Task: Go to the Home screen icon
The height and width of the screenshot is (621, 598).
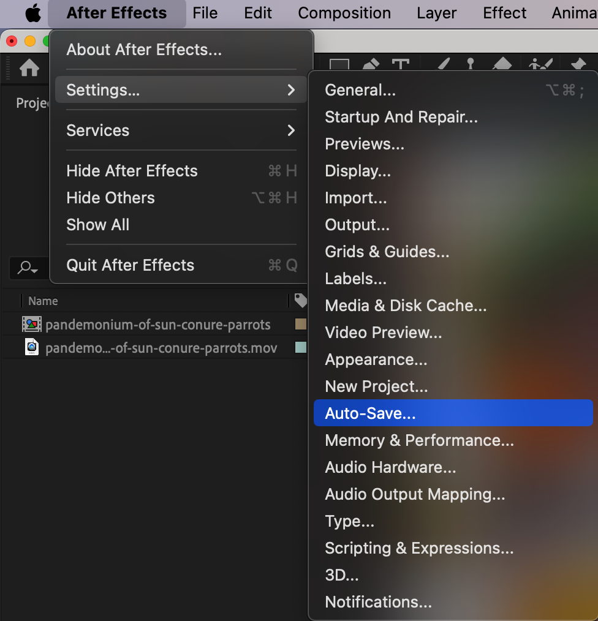Action: point(30,68)
